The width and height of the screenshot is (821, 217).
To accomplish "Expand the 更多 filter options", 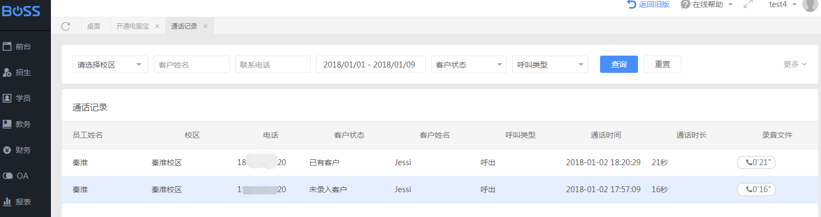I will tap(795, 64).
